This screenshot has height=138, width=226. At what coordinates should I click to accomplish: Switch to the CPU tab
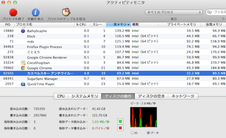[61, 96]
